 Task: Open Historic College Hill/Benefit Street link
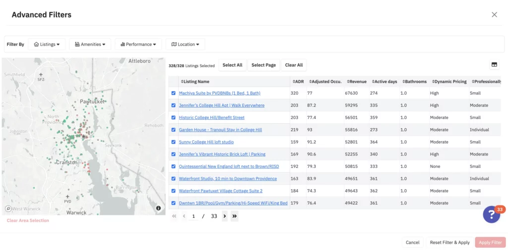tap(211, 118)
